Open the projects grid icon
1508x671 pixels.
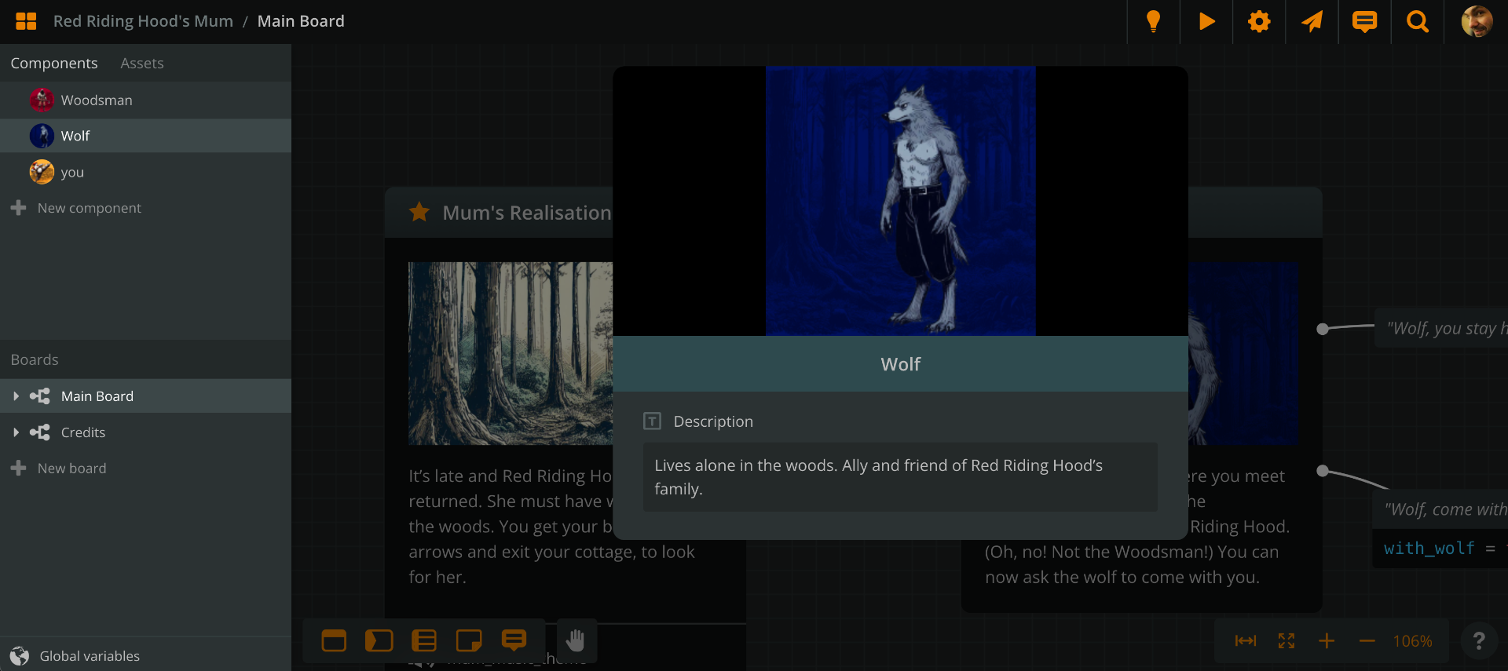[x=26, y=21]
